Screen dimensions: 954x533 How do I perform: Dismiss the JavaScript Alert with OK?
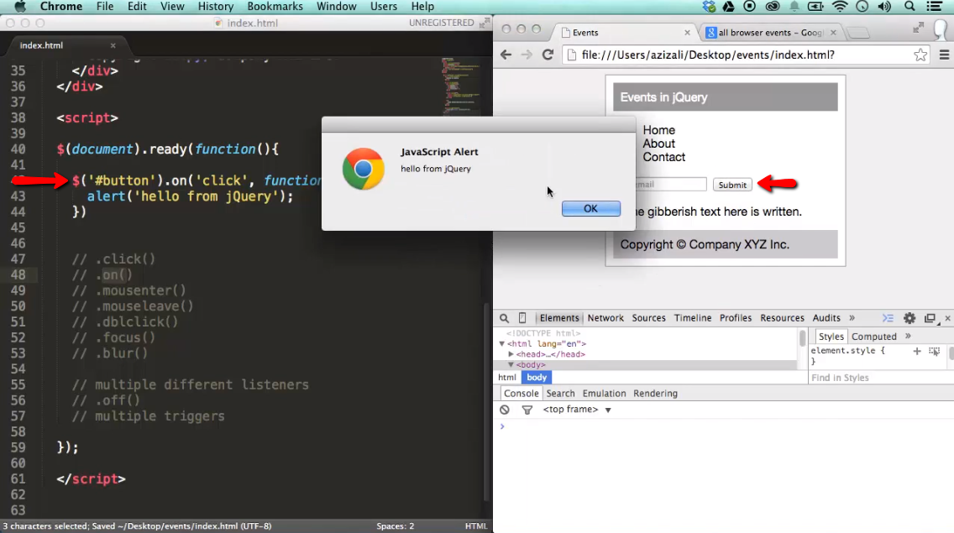[x=590, y=209]
